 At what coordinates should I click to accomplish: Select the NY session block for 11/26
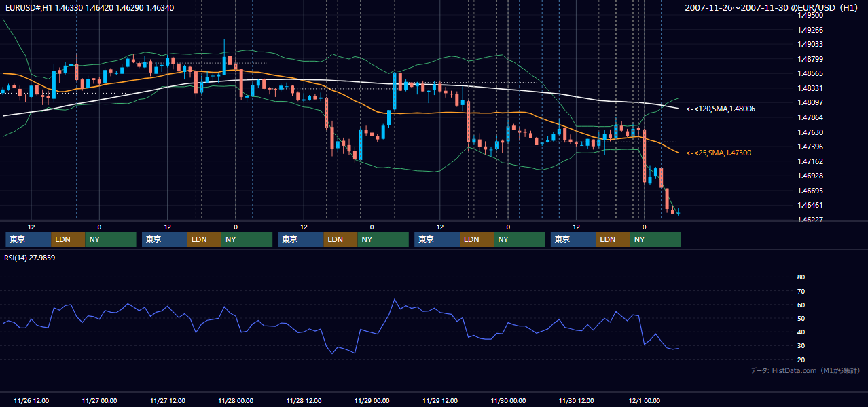[111, 239]
